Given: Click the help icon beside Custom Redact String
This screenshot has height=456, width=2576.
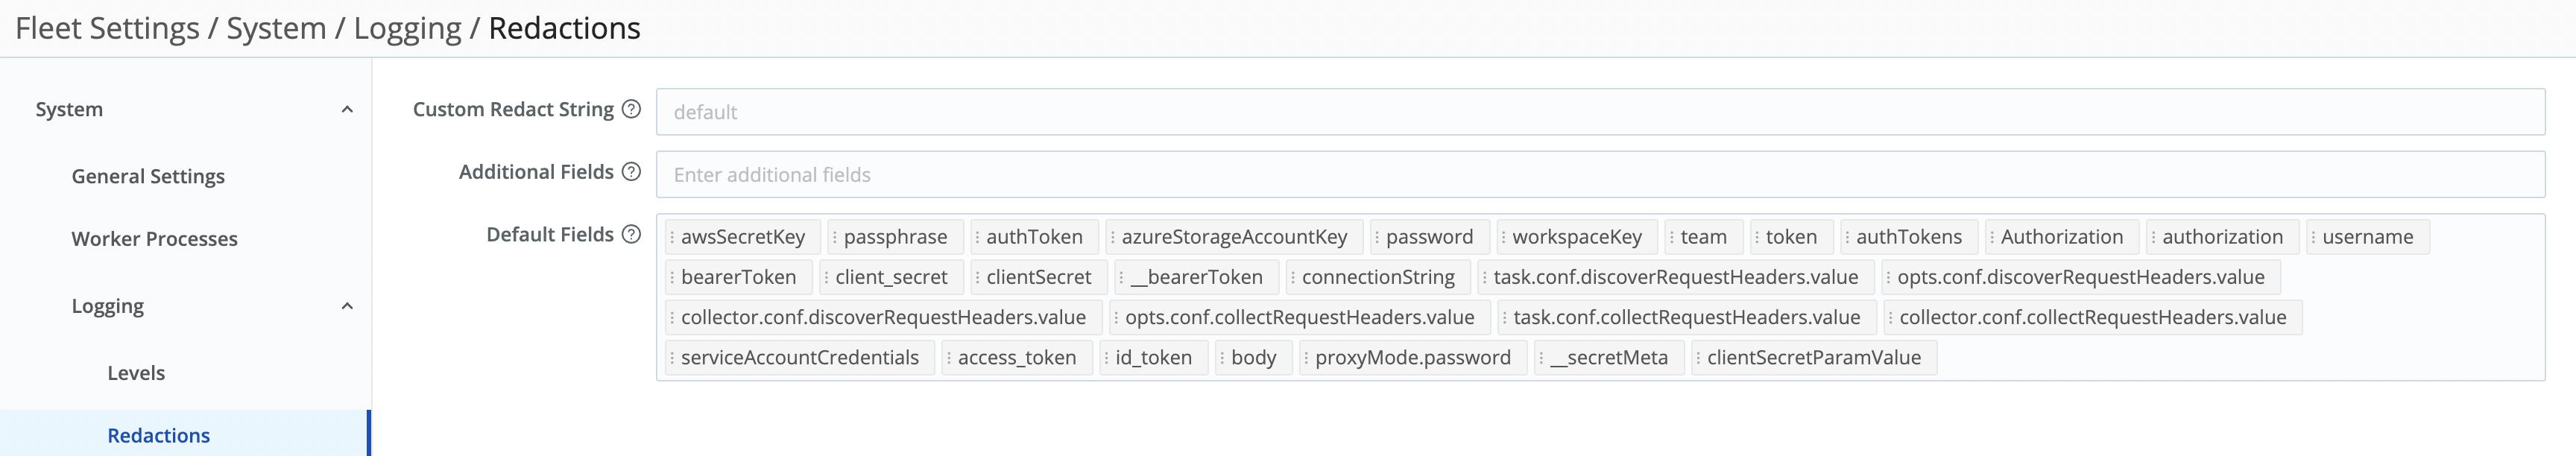Looking at the screenshot, I should tap(632, 110).
